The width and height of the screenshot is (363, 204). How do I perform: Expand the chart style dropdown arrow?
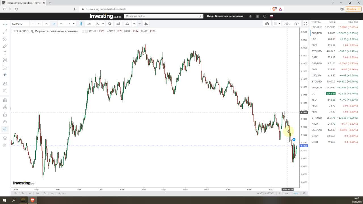click(x=103, y=24)
